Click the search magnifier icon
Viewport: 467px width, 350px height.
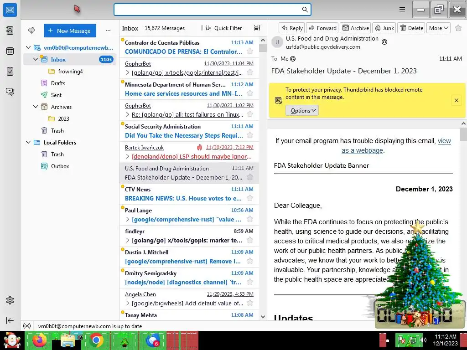tap(305, 10)
